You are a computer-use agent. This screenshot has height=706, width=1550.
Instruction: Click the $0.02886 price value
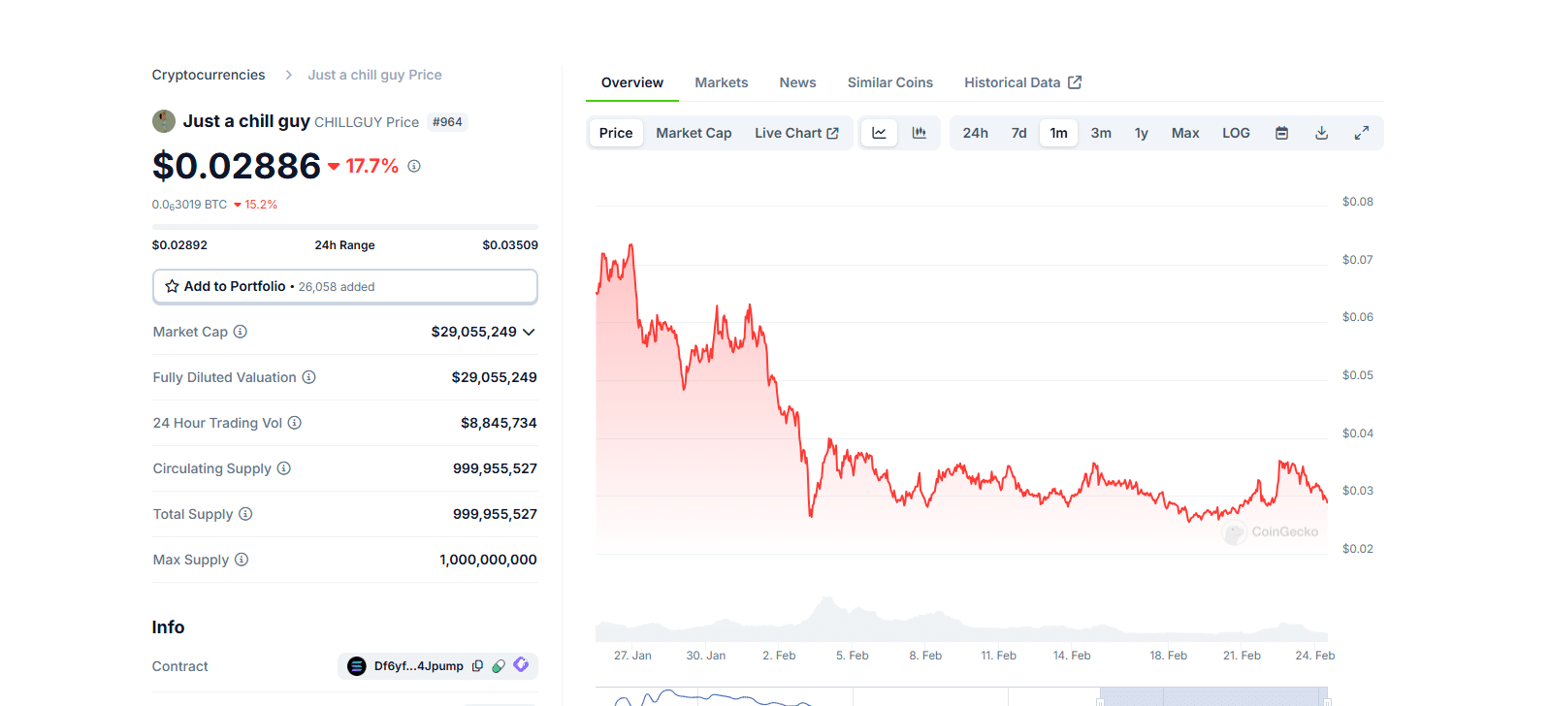pyautogui.click(x=237, y=166)
